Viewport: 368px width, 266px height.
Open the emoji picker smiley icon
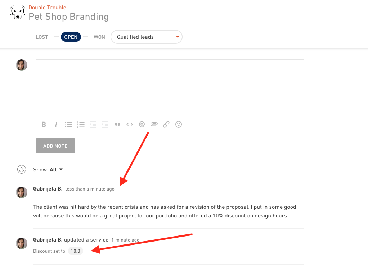(179, 124)
